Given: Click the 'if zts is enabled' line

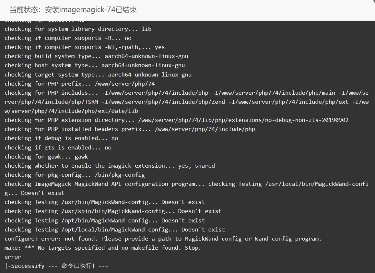Looking at the screenshot, I should pyautogui.click(x=58, y=148).
